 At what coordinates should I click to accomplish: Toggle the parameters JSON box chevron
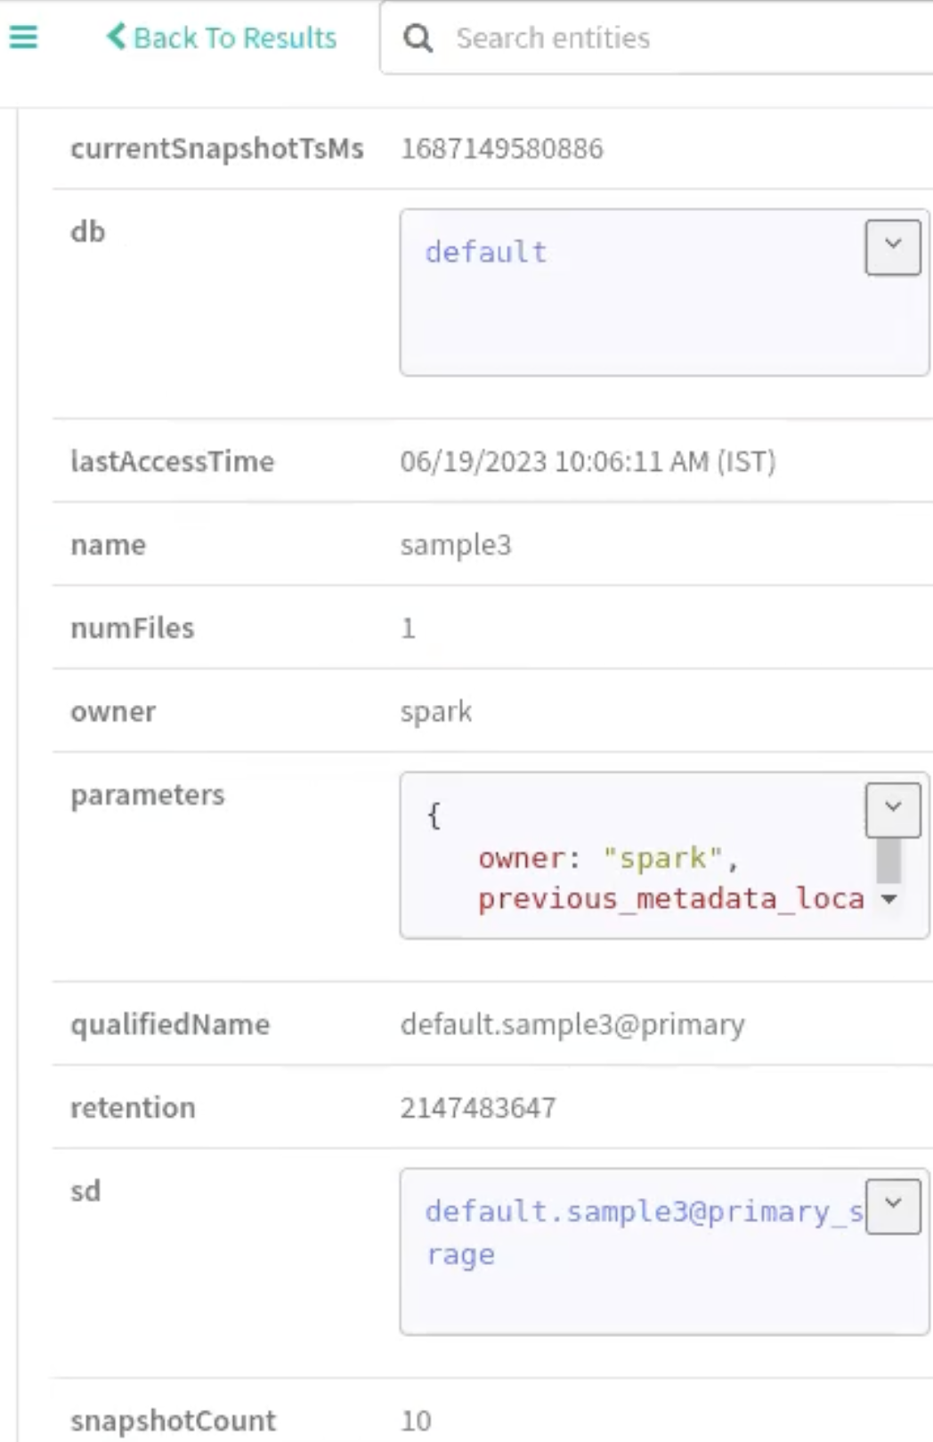[892, 809]
